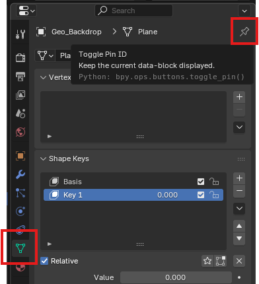Collapse the Vertex Groups panel
Viewport: 259px width, 284px height.
pos(43,77)
